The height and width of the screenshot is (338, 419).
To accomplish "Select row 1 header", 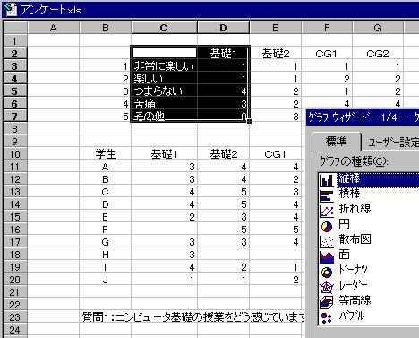I will [x=15, y=40].
